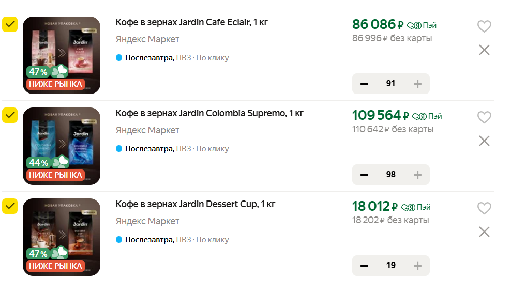This screenshot has height=294, width=511.
Task: Remove Jardin Colombia Supremo with X icon
Action: coord(484,141)
